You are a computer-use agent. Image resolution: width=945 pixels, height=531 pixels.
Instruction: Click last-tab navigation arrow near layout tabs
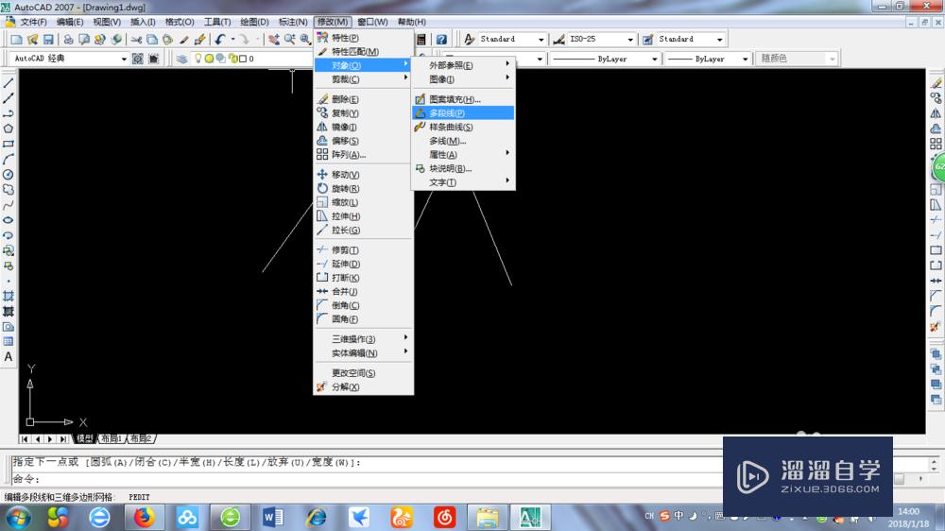62,438
